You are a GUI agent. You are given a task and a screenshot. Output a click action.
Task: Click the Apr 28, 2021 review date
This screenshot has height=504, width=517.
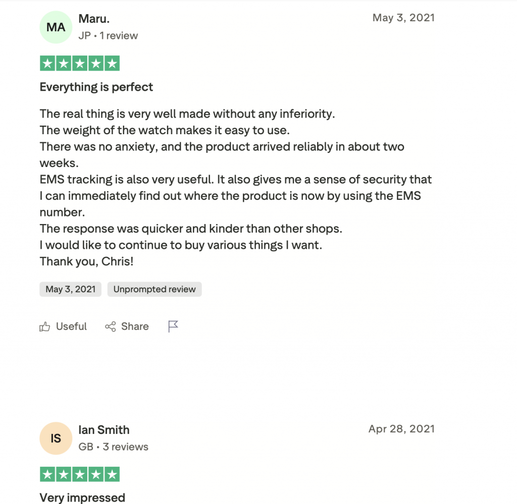pos(401,429)
